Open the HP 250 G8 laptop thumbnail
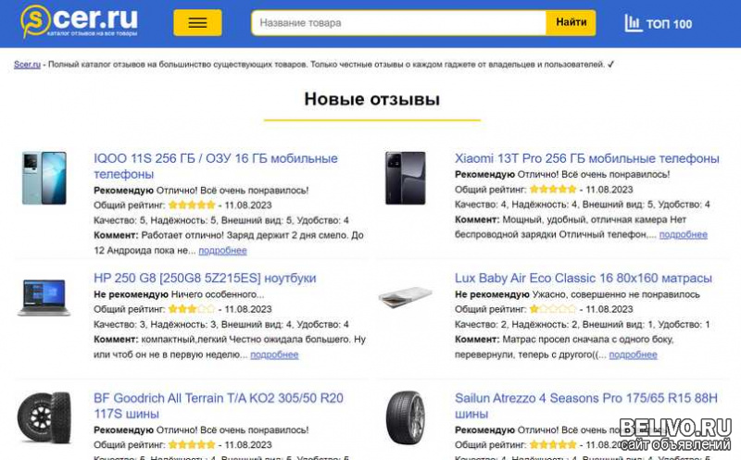Image resolution: width=741 pixels, height=460 pixels. [44, 297]
